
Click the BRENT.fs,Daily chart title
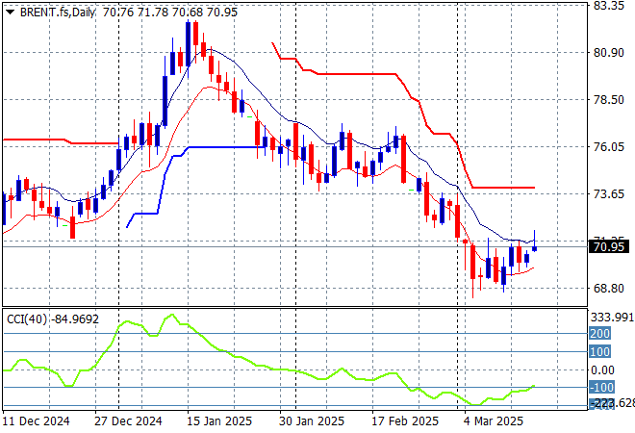pos(58,13)
